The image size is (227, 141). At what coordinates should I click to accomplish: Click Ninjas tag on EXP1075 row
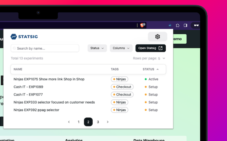120,79
